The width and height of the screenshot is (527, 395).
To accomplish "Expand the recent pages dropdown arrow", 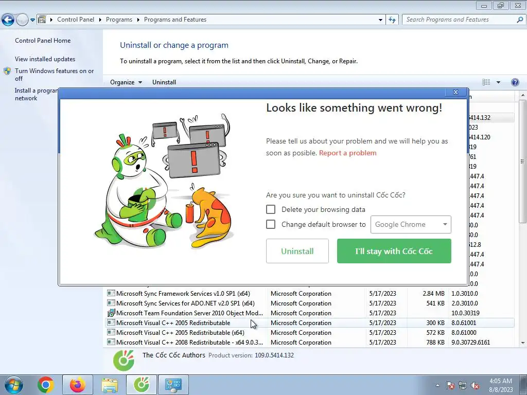I will click(32, 20).
